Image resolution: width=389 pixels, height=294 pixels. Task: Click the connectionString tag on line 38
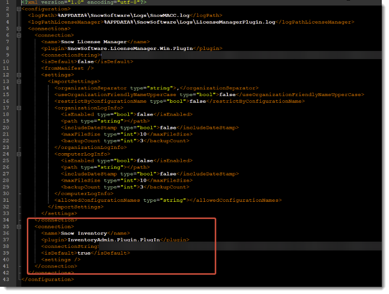click(70, 246)
